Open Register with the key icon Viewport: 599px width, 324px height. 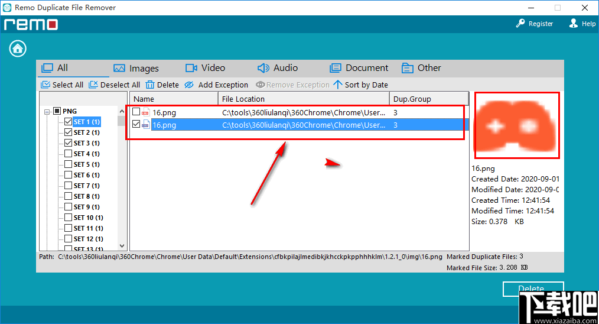click(x=534, y=24)
